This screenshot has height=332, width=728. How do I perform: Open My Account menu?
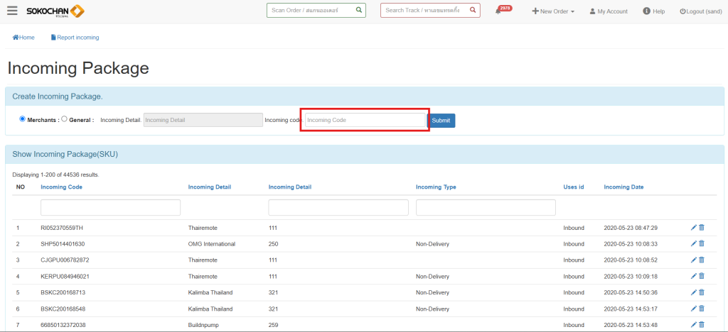(x=609, y=11)
